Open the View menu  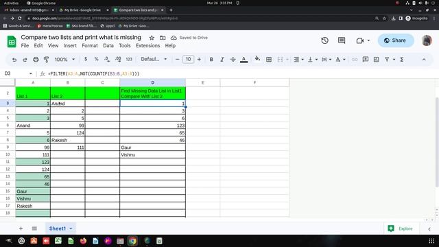(53, 45)
